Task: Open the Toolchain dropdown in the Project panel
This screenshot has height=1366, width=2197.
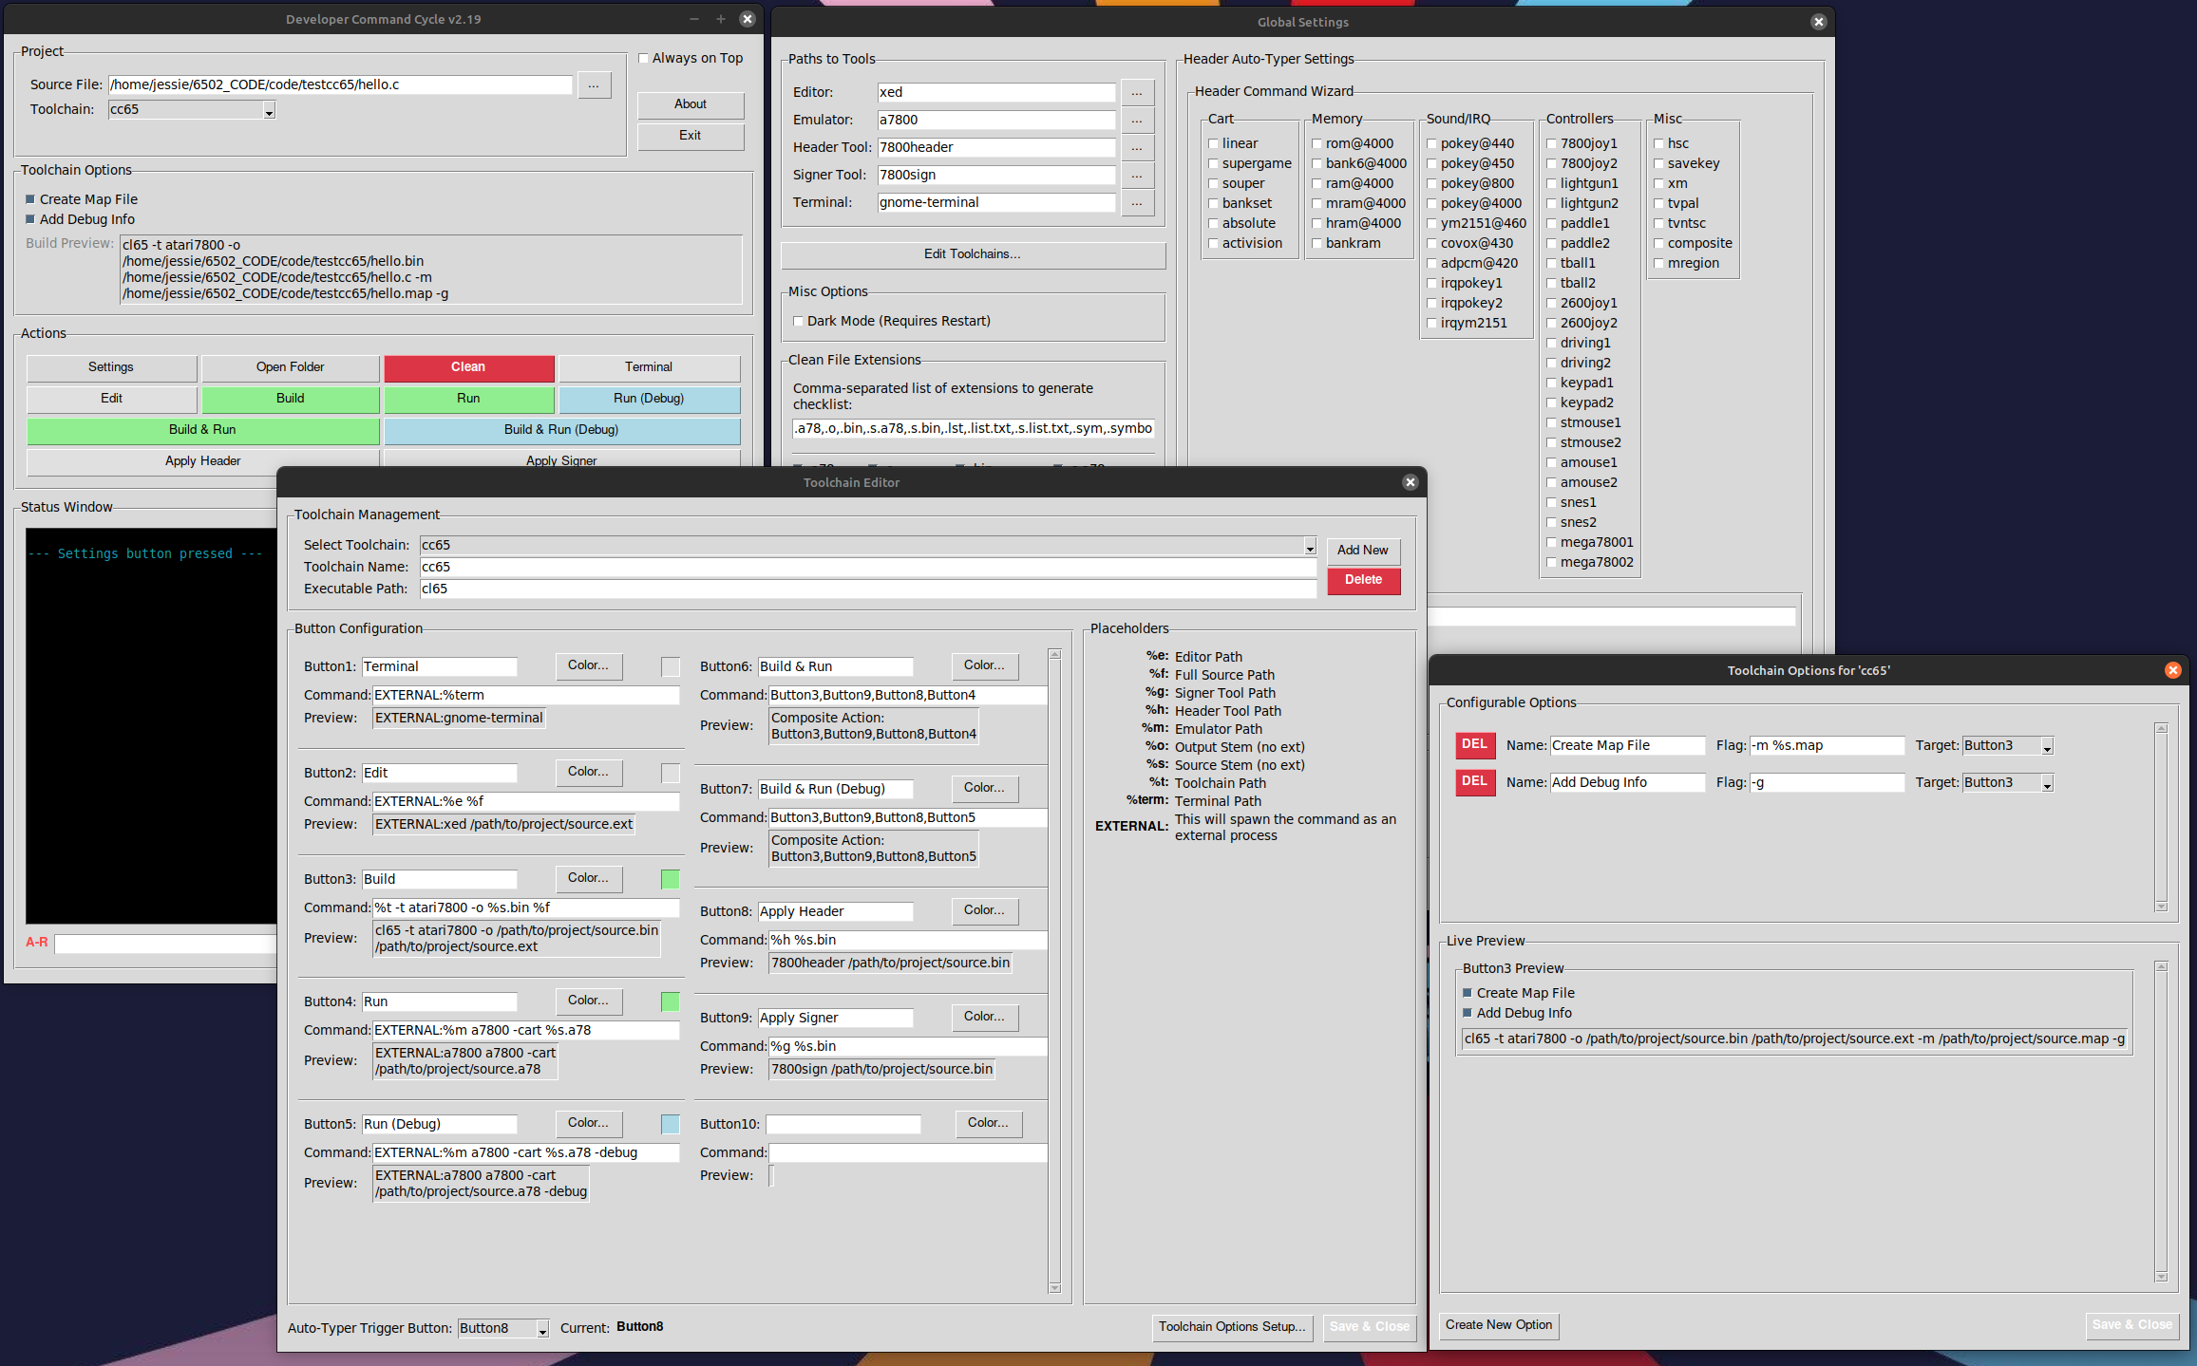Action: pos(269,109)
